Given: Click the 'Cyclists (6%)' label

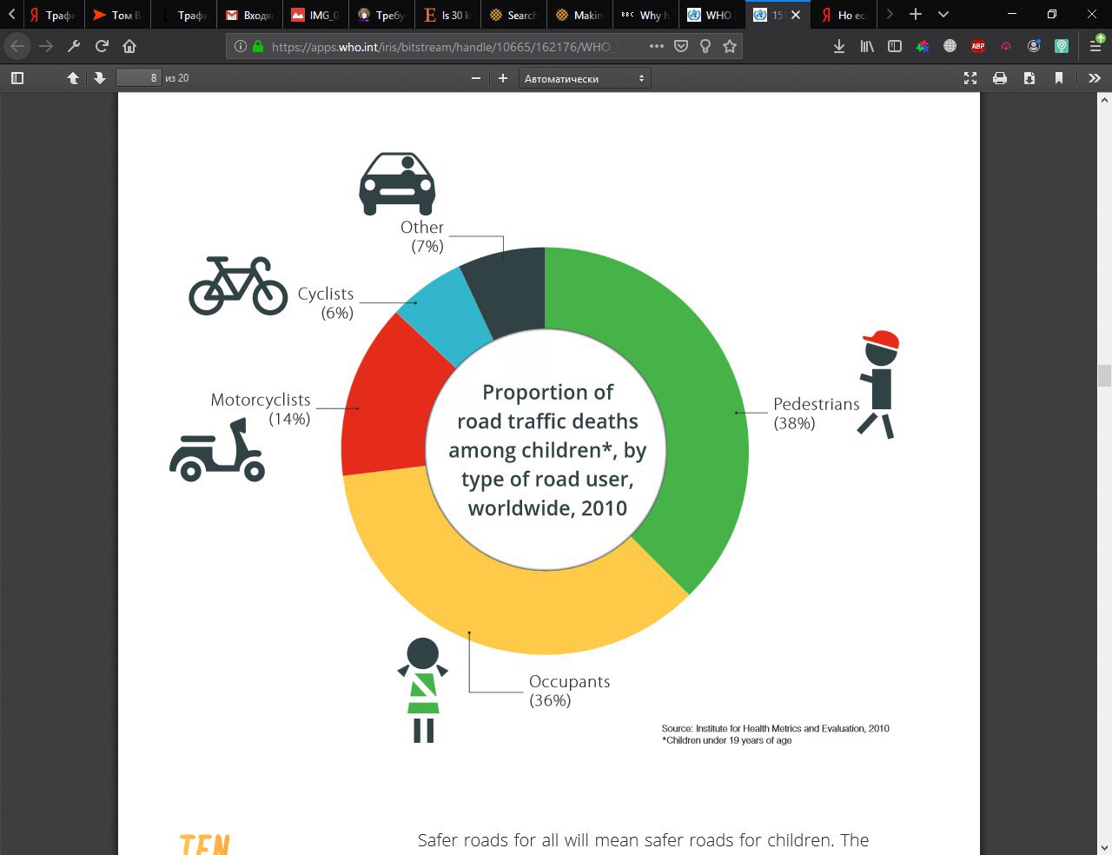Looking at the screenshot, I should click(326, 303).
